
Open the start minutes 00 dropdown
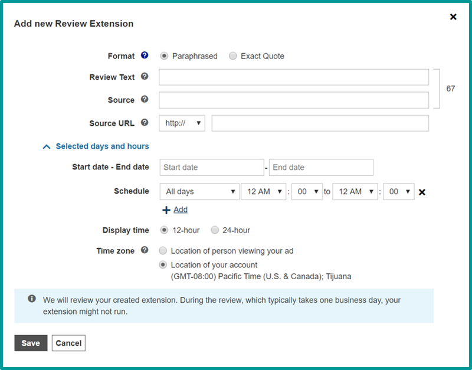pyautogui.click(x=307, y=192)
